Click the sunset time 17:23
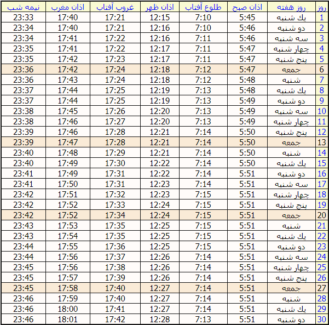329x325 pixels. (115, 59)
